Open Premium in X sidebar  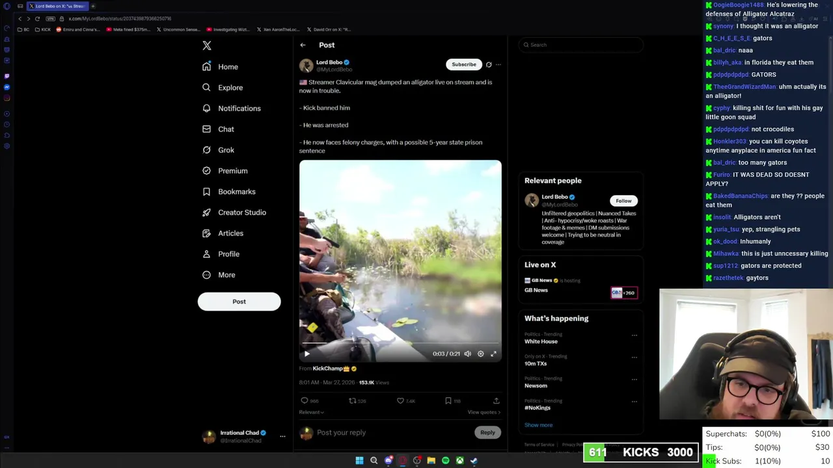tap(225, 171)
